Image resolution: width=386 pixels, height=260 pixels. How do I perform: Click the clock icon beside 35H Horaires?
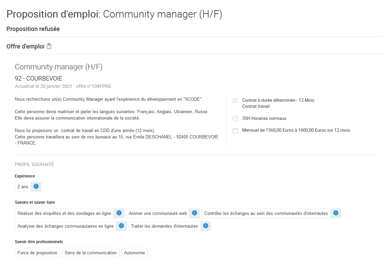click(235, 119)
